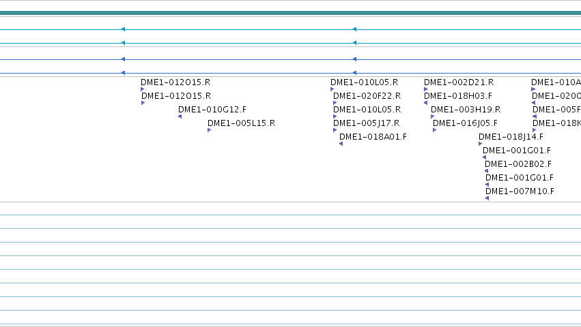The height and width of the screenshot is (327, 581).
Task: Select the arrow glyph beneath DME1-020F22.R
Action: pyautogui.click(x=335, y=103)
